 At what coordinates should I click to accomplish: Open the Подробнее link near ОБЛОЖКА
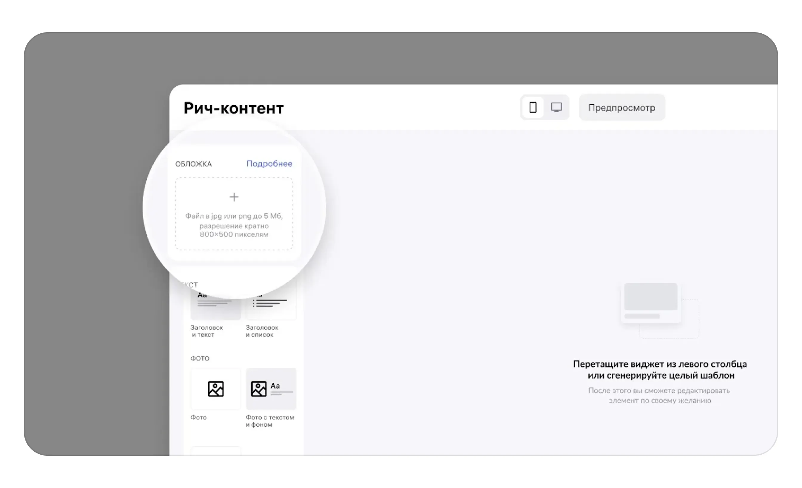[x=269, y=164]
